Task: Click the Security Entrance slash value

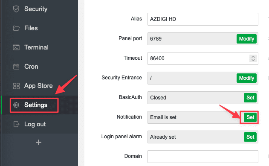Action: tap(151, 78)
